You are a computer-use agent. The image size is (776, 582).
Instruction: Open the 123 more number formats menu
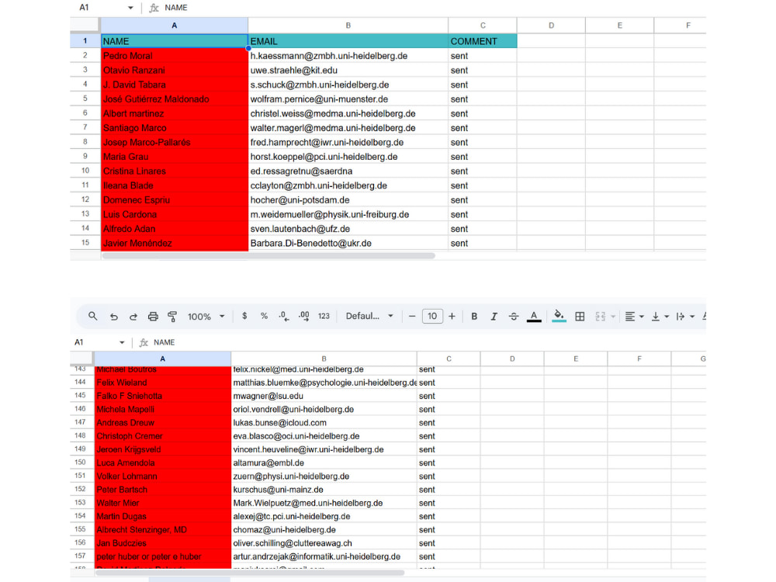324,317
